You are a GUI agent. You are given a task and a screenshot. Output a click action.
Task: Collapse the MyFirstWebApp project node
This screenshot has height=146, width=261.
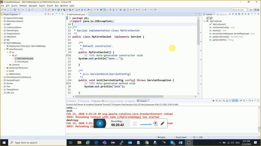pyautogui.click(x=2, y=43)
